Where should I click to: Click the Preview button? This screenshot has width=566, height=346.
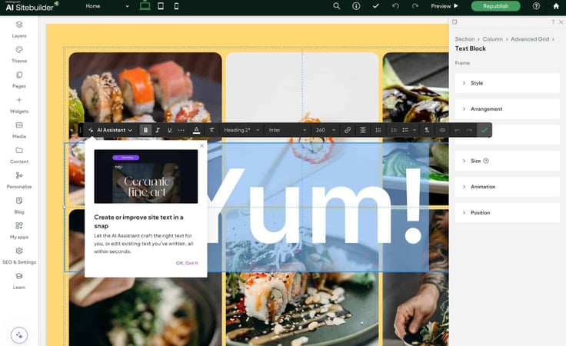click(x=444, y=6)
